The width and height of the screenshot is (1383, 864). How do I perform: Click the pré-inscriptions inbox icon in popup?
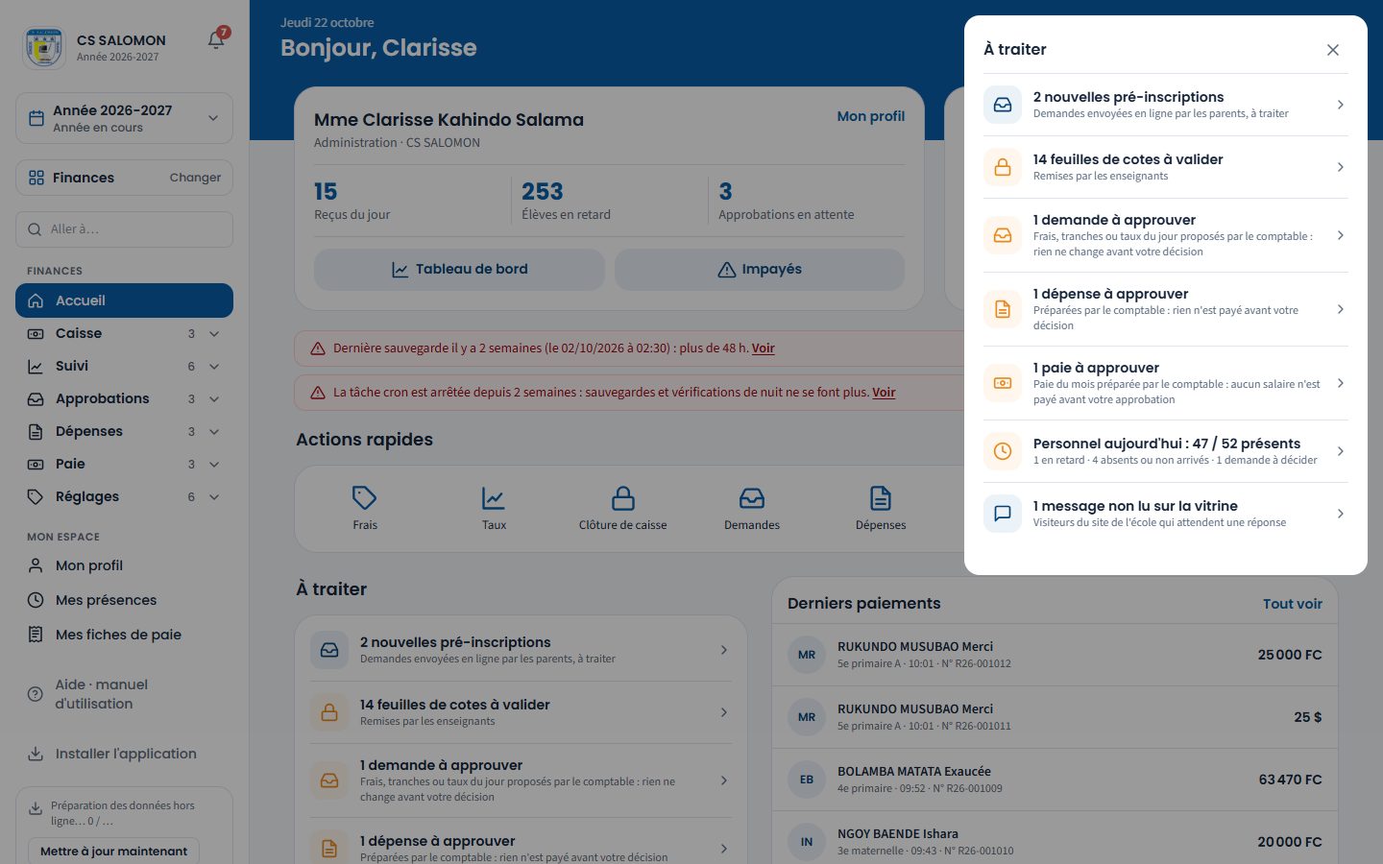(1003, 105)
